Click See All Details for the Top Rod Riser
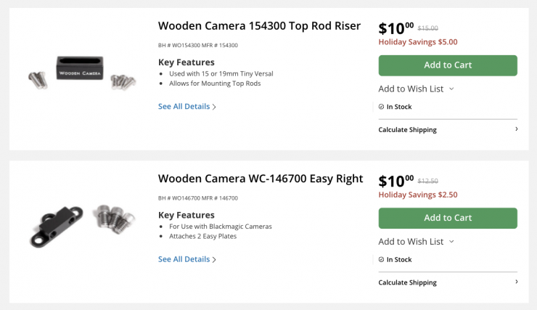Screen dimensions: 537x310 (x=184, y=107)
